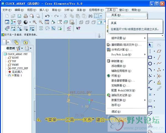Select 定制屏幕 in the Tools menu
Screen dimensions: 166x133
[126, 85]
